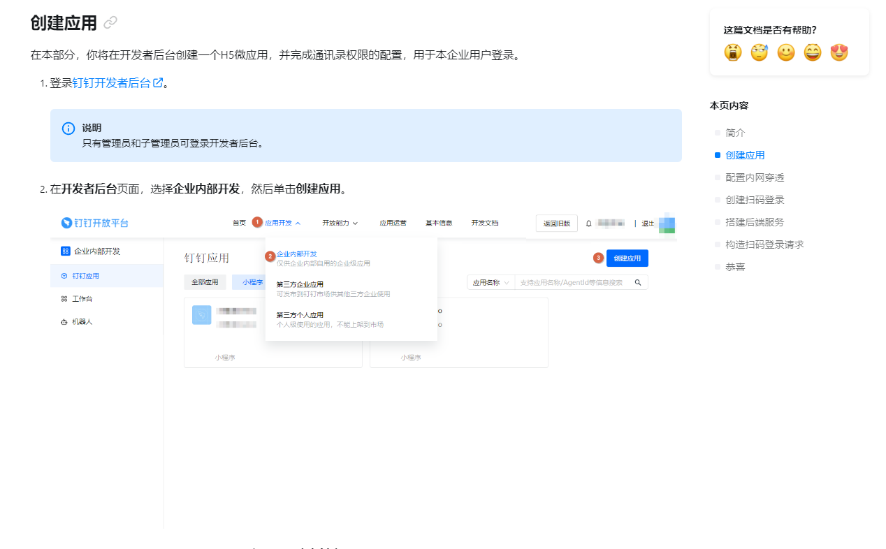The image size is (886, 549).
Task: Rate the doc with the slight smile emoji
Action: 786,52
